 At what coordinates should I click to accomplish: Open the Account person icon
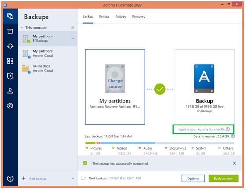pos(10,91)
